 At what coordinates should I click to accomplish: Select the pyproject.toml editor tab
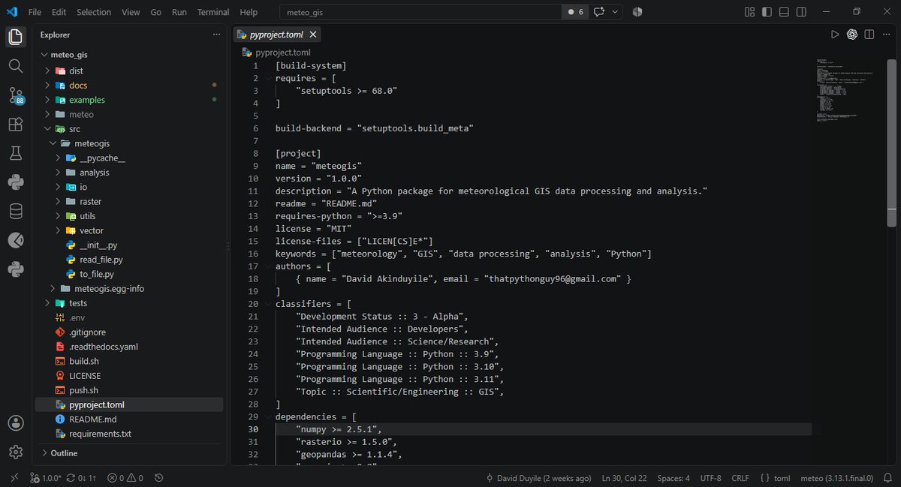tap(276, 35)
